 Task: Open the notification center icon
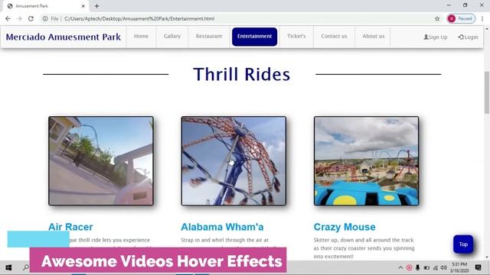pos(478,267)
